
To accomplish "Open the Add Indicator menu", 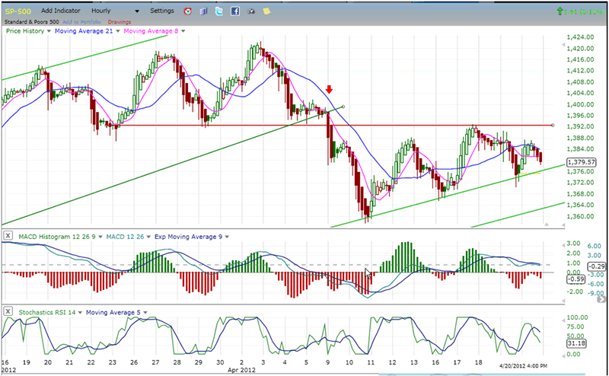I will tap(59, 12).
